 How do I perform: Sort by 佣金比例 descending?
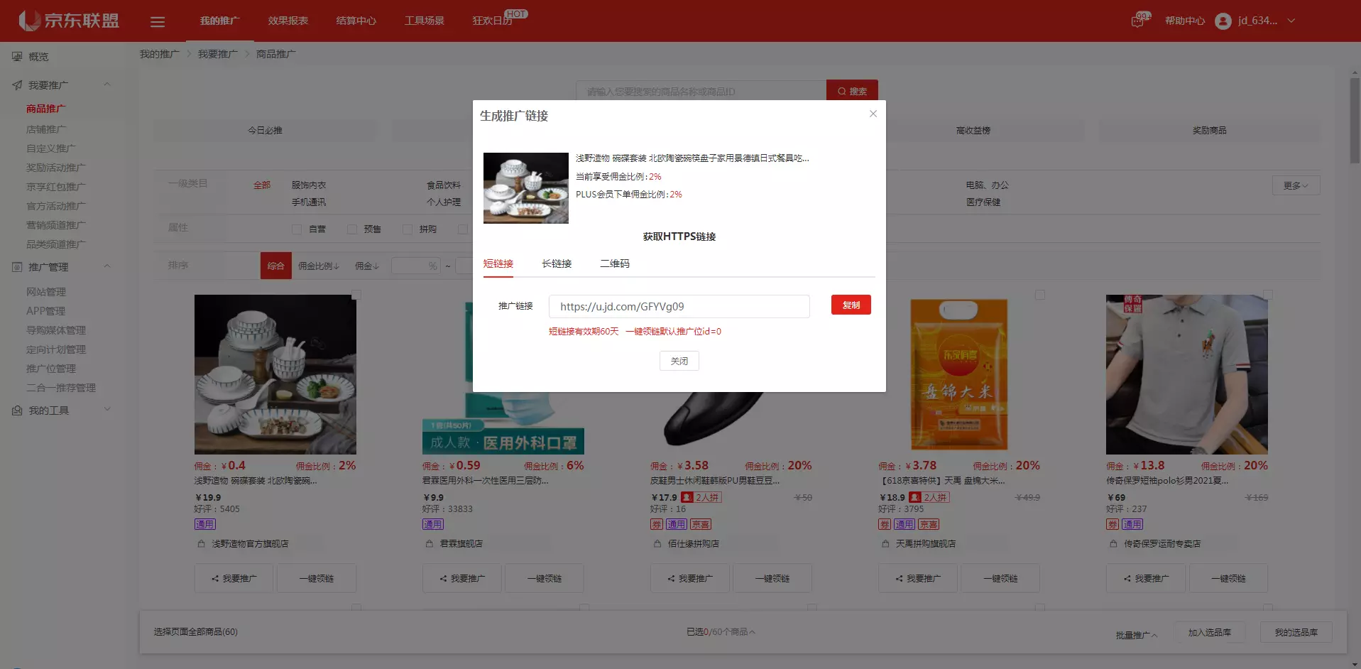click(318, 266)
